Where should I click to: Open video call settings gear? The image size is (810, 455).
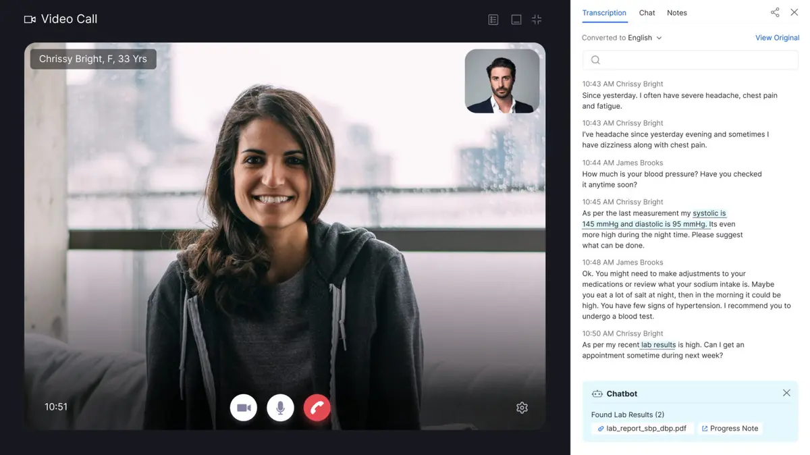pos(522,408)
